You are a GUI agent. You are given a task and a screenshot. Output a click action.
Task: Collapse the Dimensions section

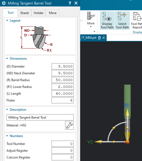tap(7, 59)
